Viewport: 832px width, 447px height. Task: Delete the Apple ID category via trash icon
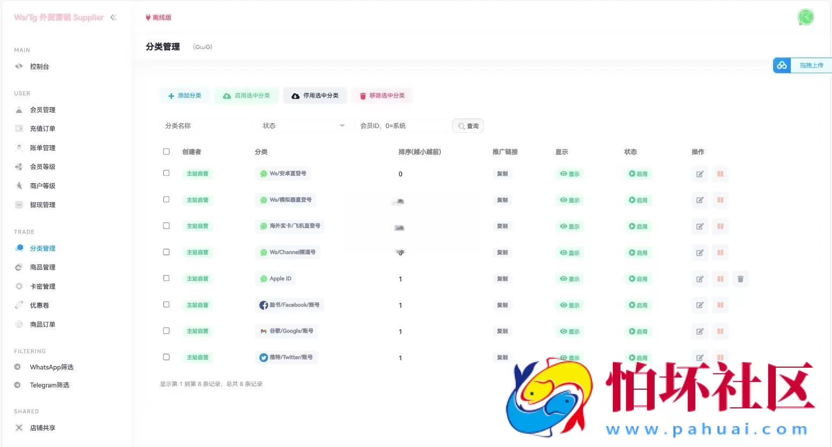740,279
